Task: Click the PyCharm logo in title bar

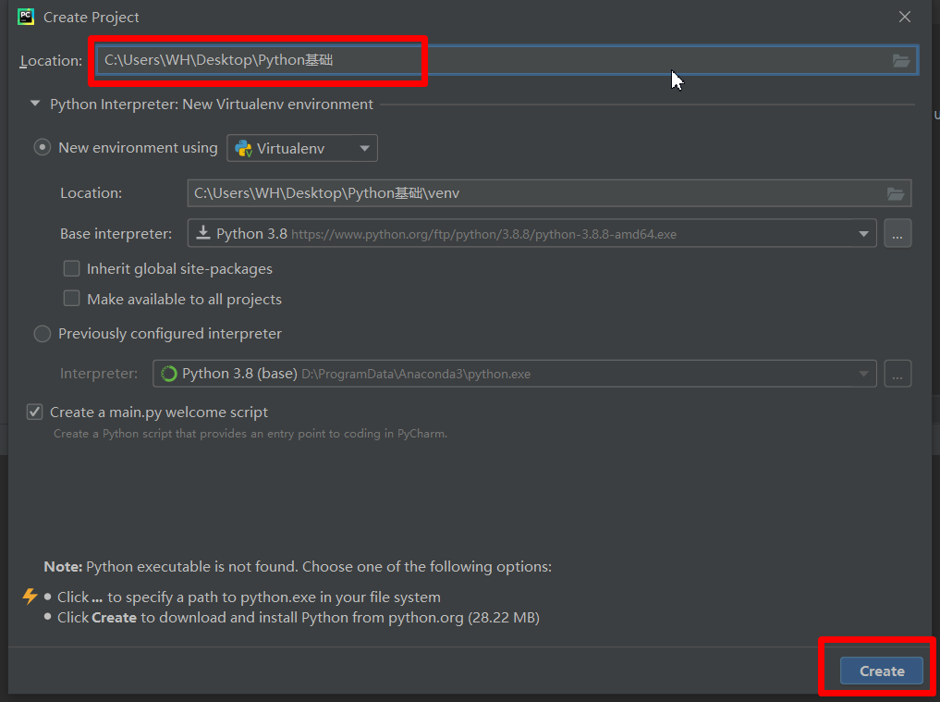Action: tap(26, 17)
